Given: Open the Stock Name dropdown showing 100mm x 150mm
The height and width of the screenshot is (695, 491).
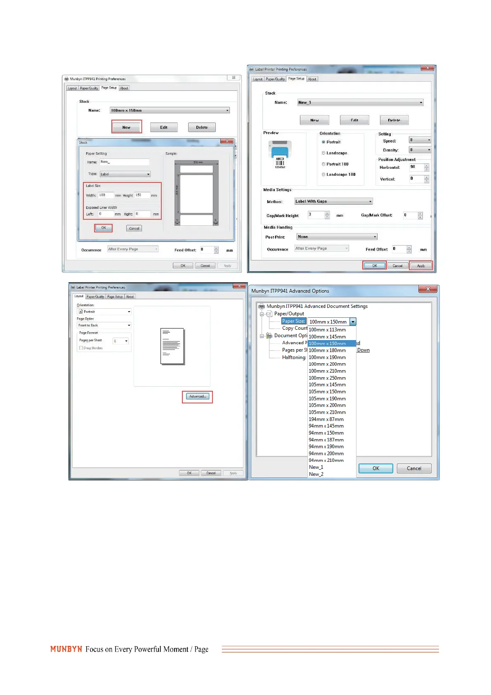Looking at the screenshot, I should 170,111.
